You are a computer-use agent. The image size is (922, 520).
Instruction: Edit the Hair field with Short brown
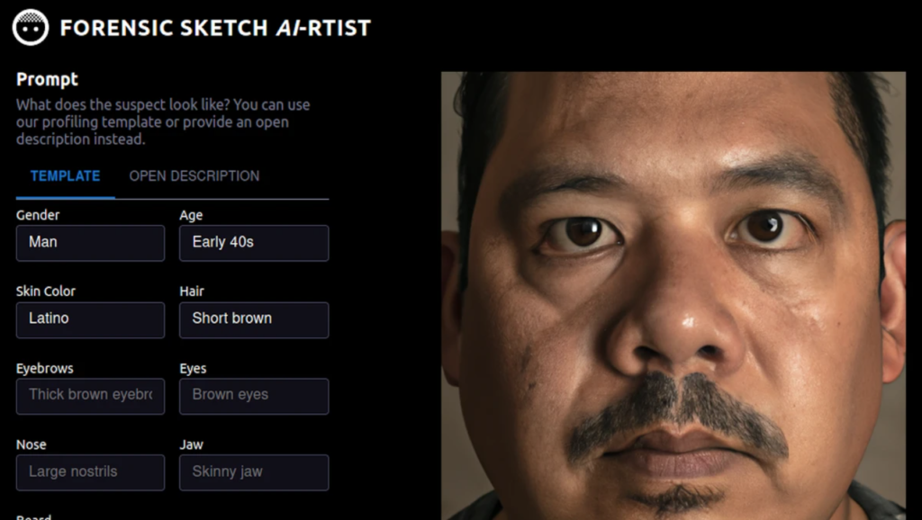click(254, 319)
